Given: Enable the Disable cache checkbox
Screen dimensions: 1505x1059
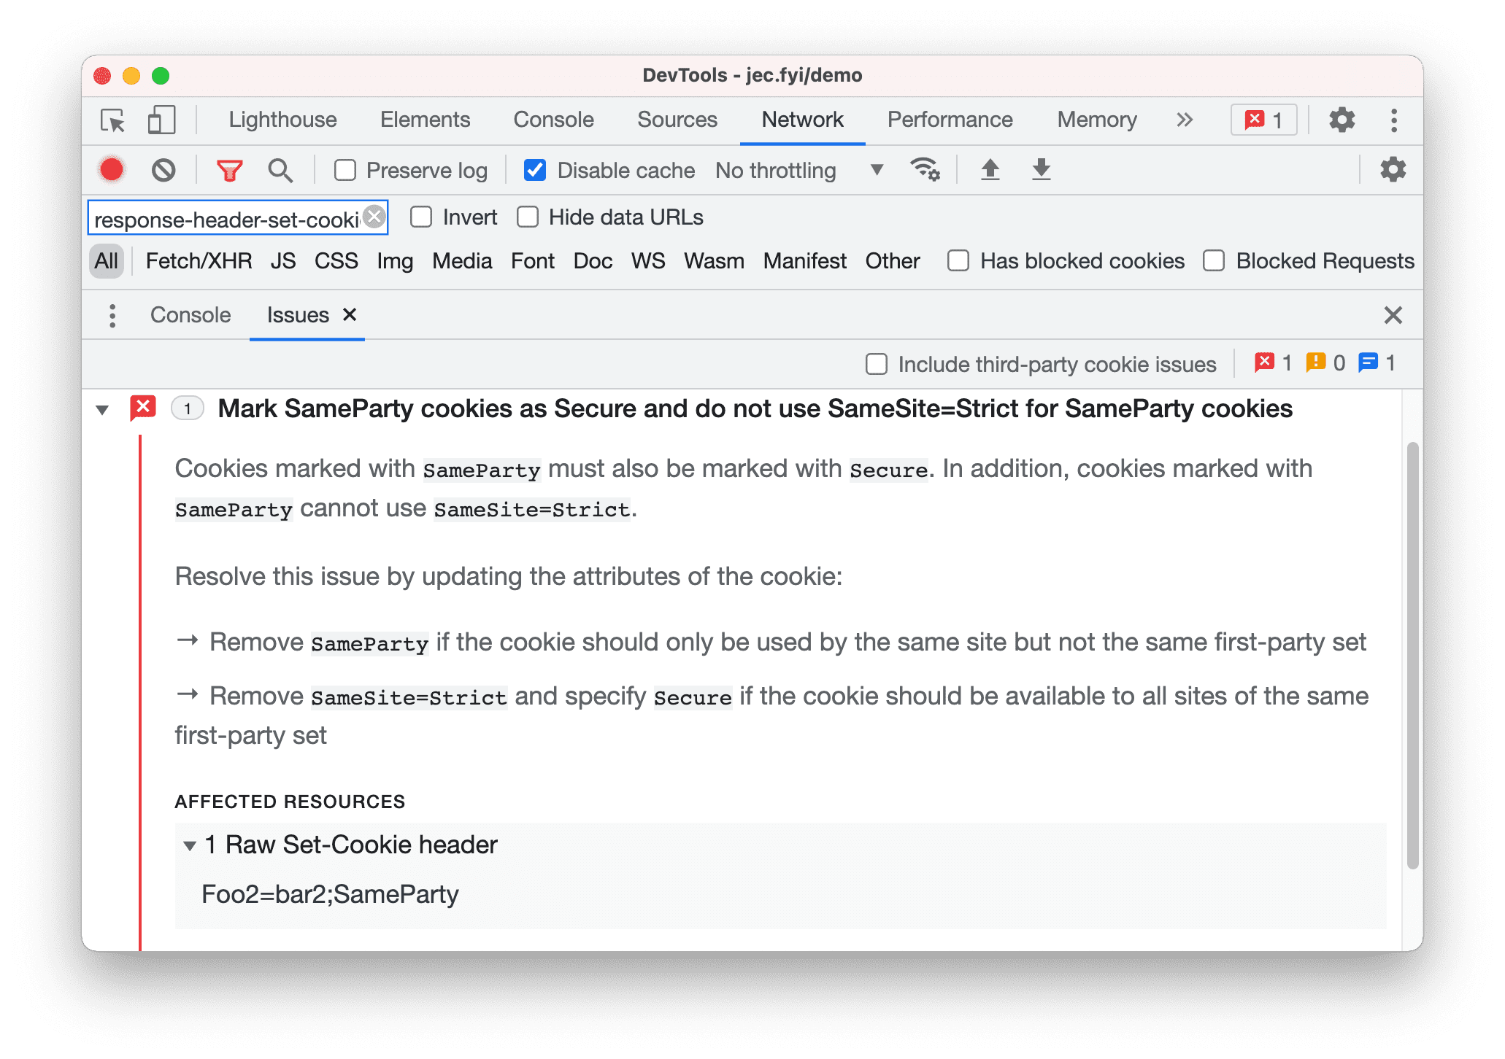Looking at the screenshot, I should click(534, 171).
